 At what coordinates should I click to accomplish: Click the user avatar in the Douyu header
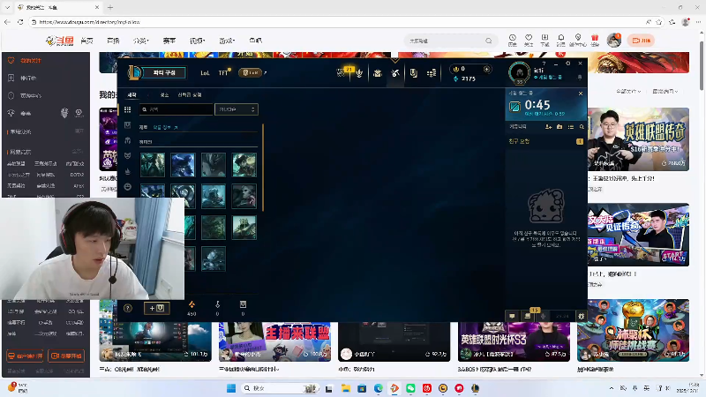tap(613, 40)
